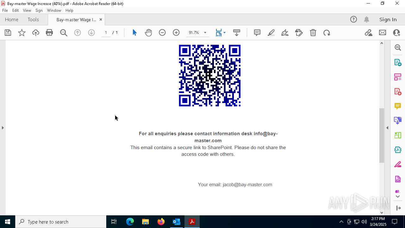Expand the tools pane arrow at bottom
This screenshot has height=228, width=405.
coord(398,208)
